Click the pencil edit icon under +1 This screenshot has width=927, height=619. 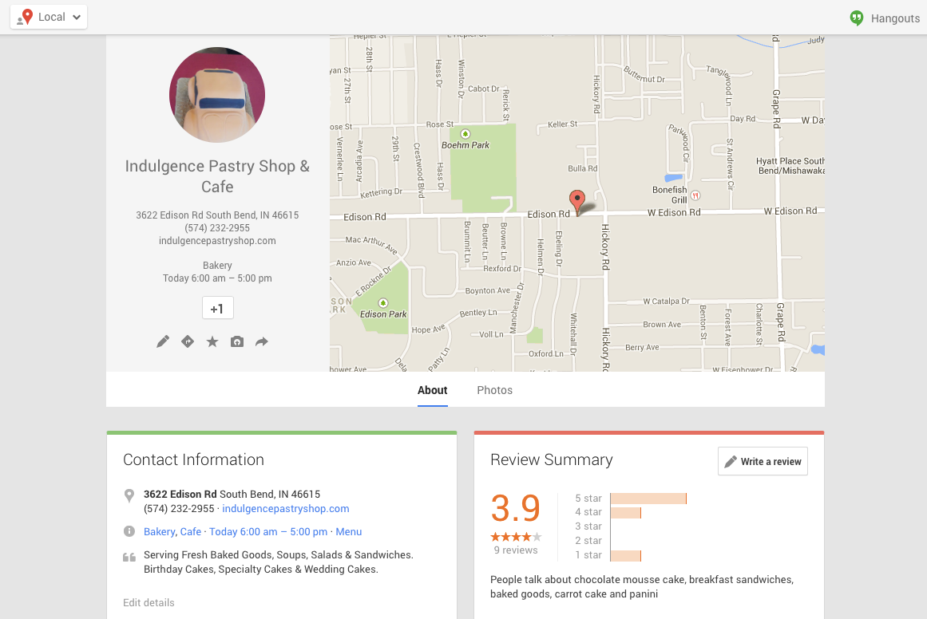163,341
